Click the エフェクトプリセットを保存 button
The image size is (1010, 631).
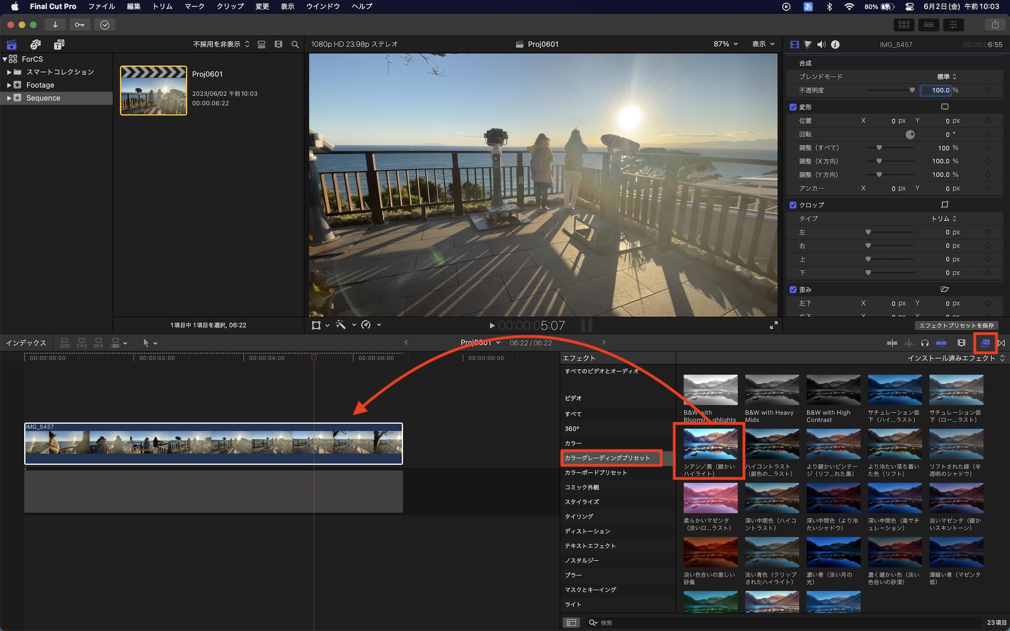(x=956, y=326)
